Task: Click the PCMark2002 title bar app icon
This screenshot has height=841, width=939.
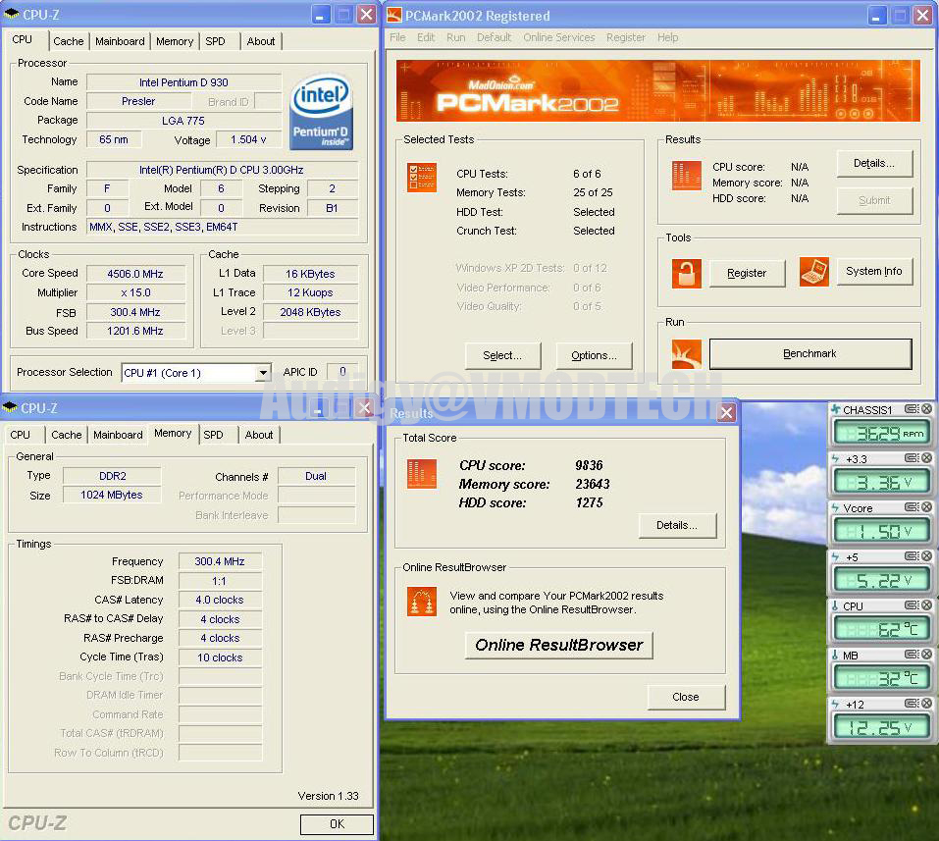Action: 394,15
